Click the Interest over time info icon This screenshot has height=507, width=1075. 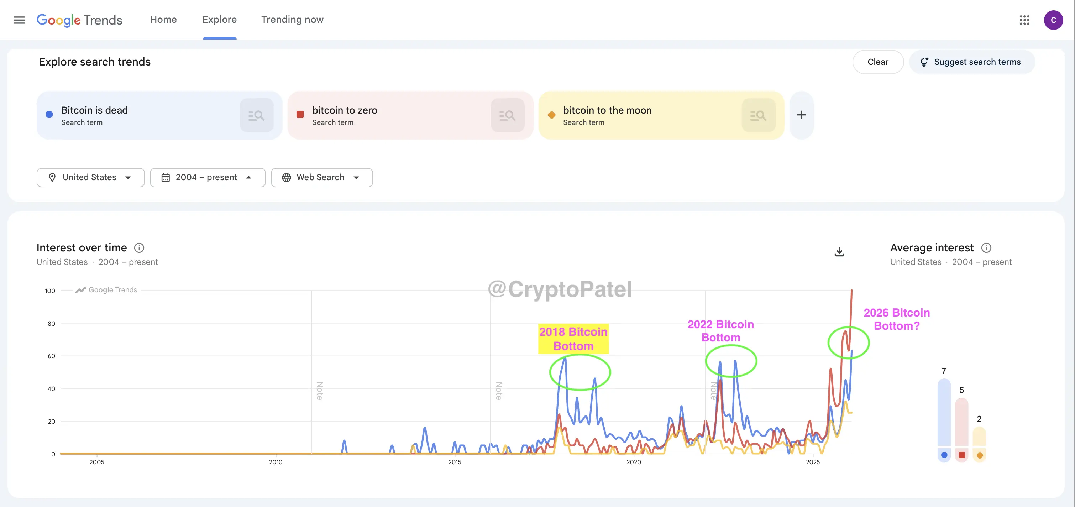(x=139, y=248)
